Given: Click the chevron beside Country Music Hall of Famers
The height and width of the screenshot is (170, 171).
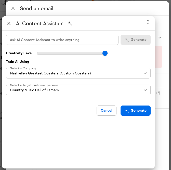Looking at the screenshot, I should 145,90.
